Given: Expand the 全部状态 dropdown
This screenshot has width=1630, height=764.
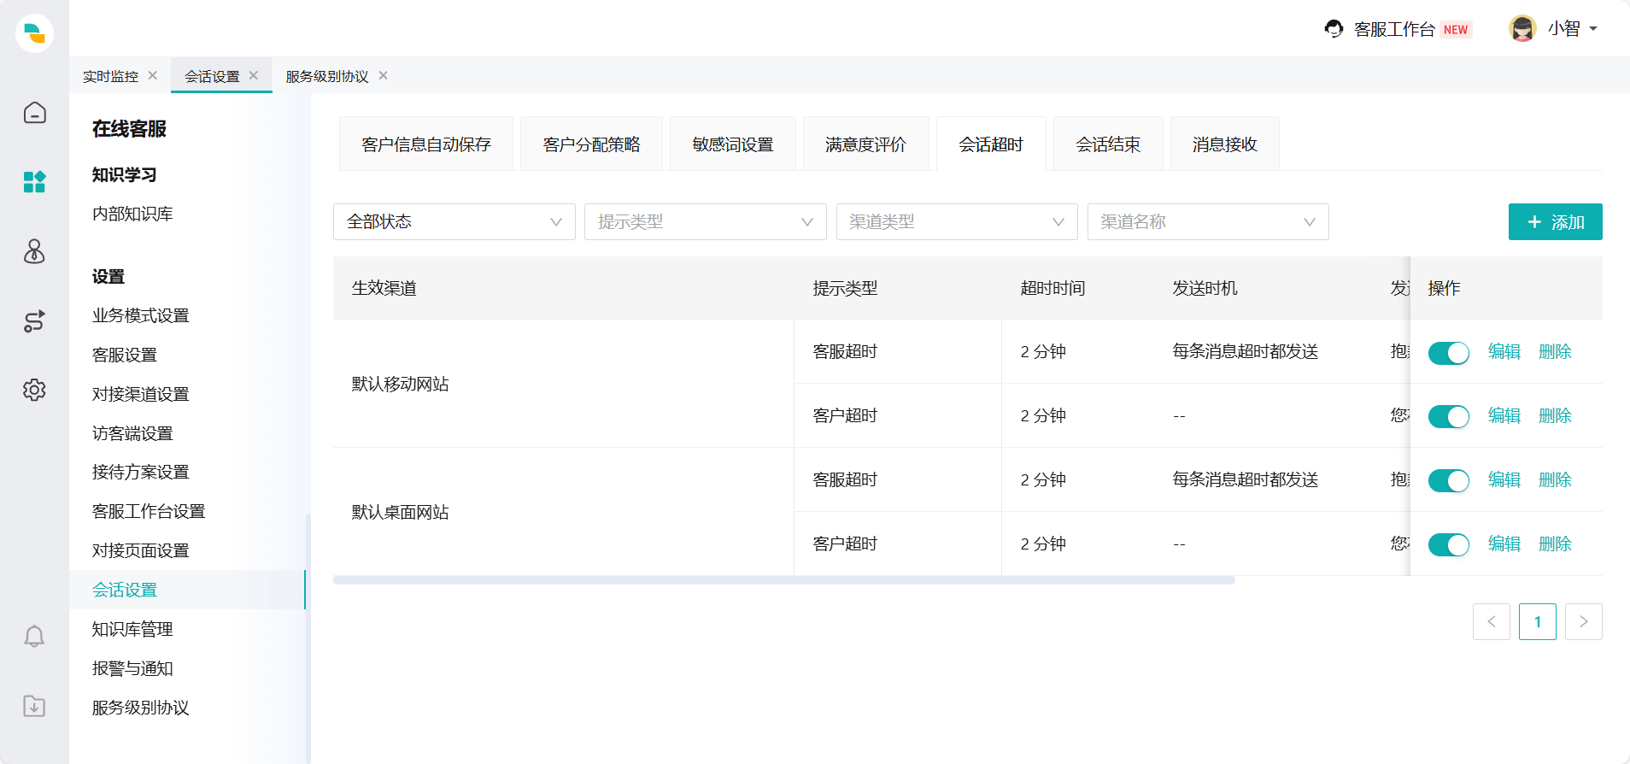Looking at the screenshot, I should pyautogui.click(x=454, y=222).
